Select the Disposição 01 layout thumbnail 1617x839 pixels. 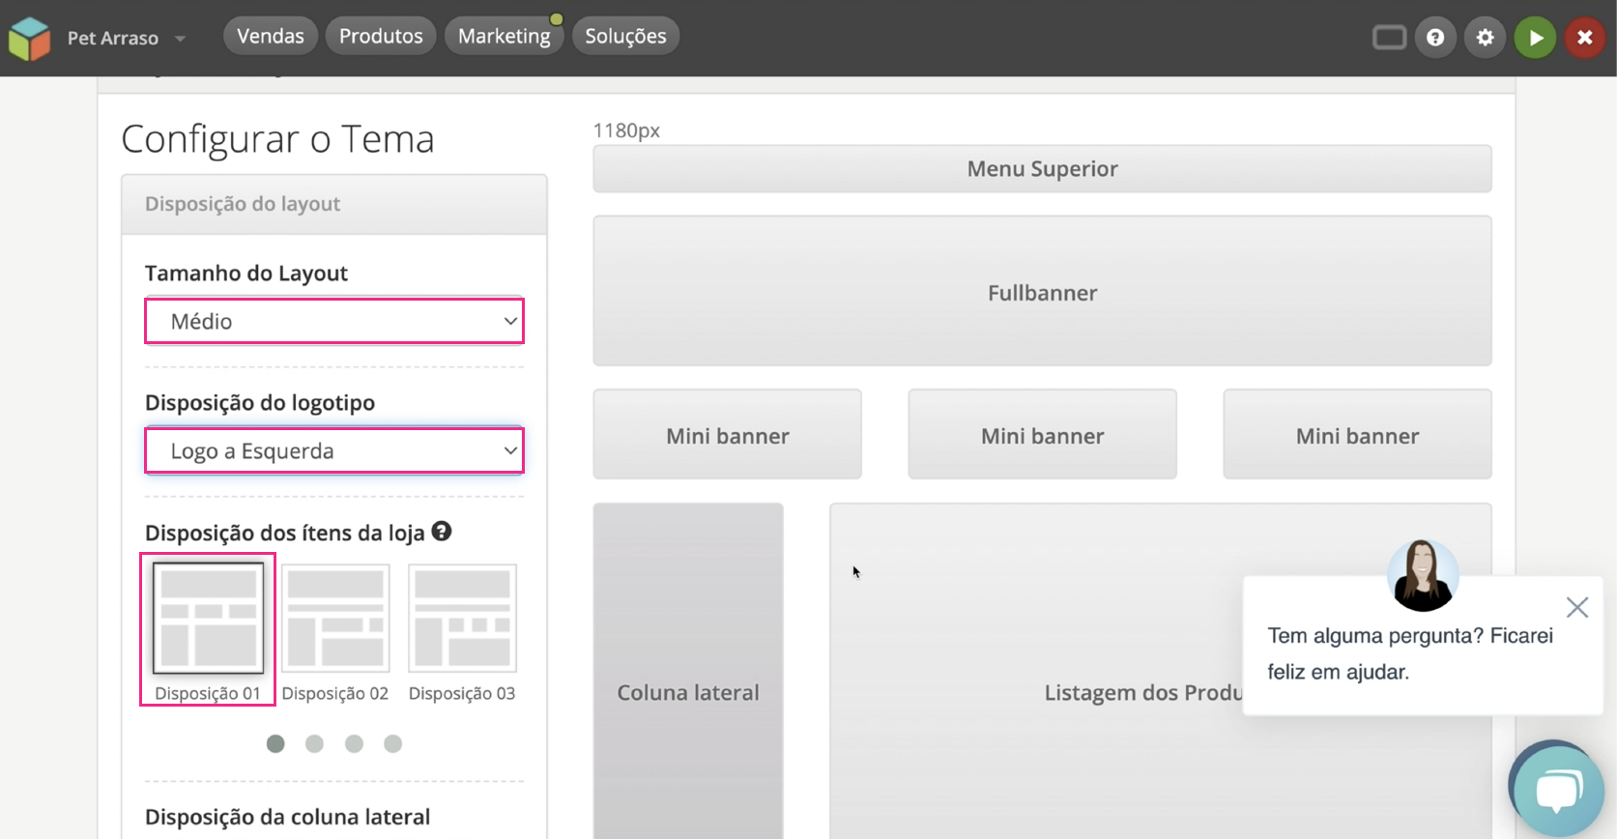[x=208, y=619]
